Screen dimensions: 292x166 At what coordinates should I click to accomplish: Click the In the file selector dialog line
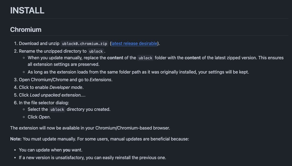pos(44,103)
